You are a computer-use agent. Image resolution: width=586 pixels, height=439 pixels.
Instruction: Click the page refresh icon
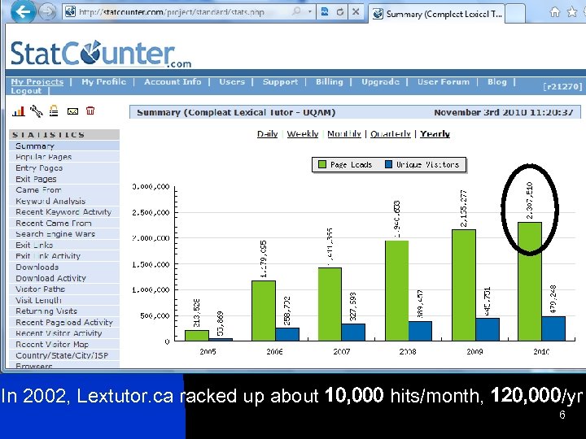coord(339,12)
